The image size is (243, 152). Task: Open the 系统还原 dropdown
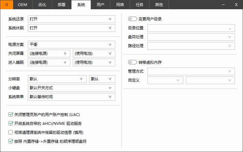click(71, 19)
